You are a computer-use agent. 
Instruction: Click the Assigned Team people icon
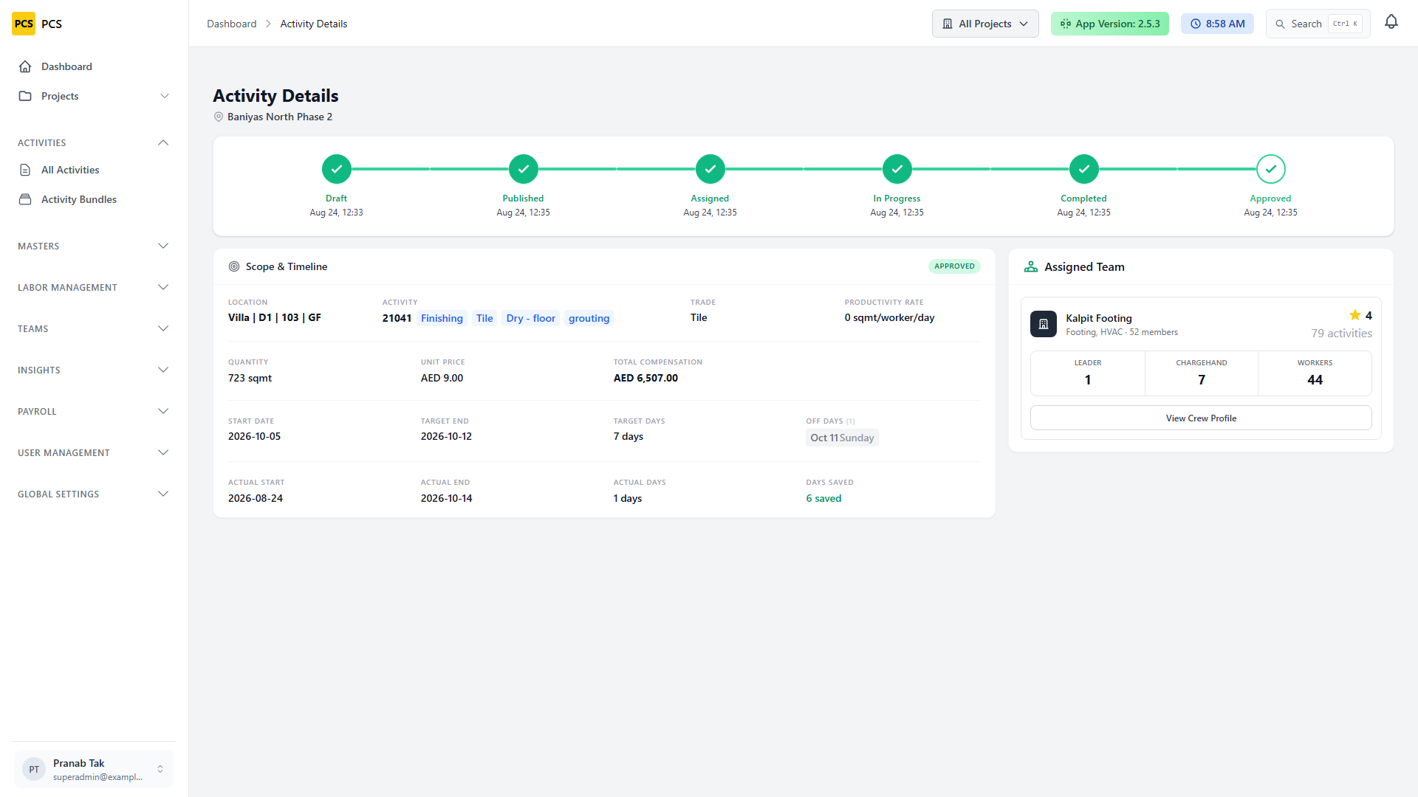pyautogui.click(x=1031, y=266)
